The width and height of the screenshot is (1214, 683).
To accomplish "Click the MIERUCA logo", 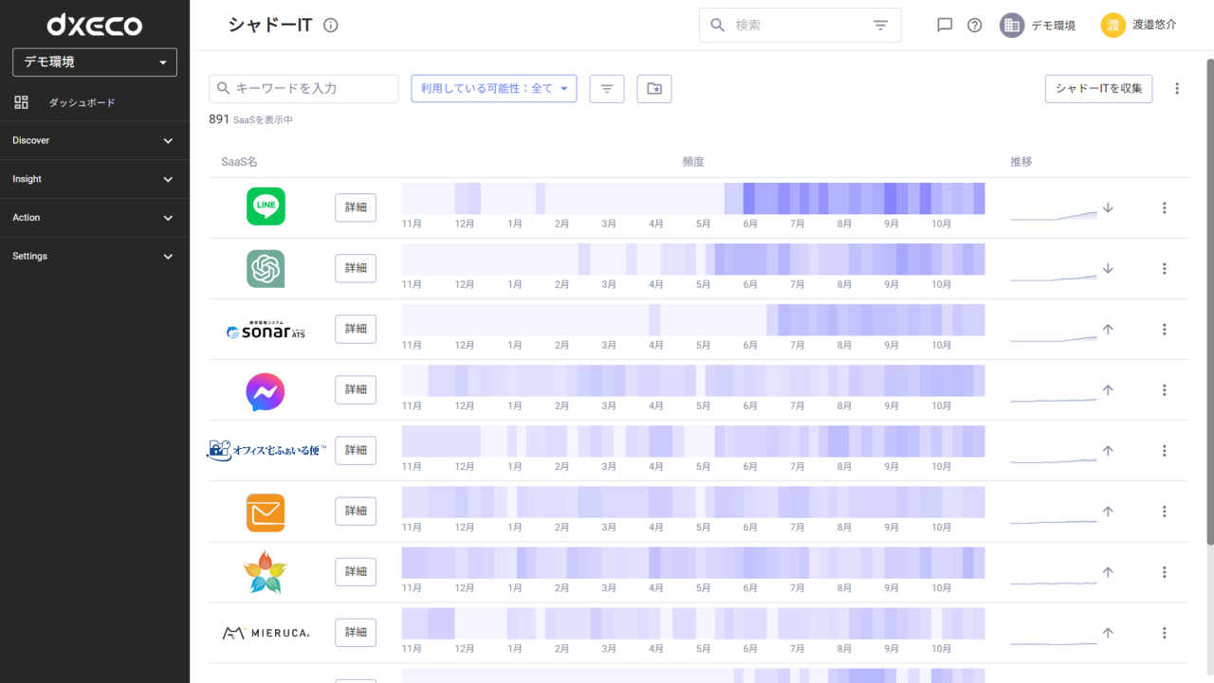I will pyautogui.click(x=266, y=633).
